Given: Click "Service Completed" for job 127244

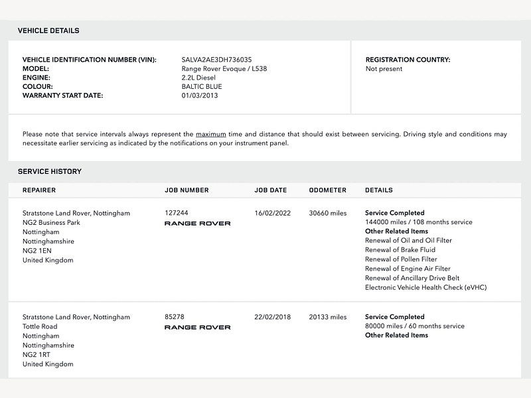Looking at the screenshot, I should point(394,213).
